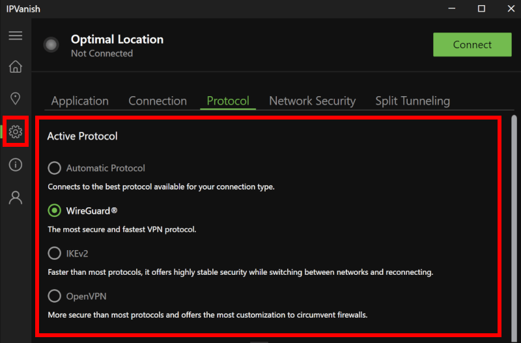Click the Active Protocol heading

tap(82, 136)
